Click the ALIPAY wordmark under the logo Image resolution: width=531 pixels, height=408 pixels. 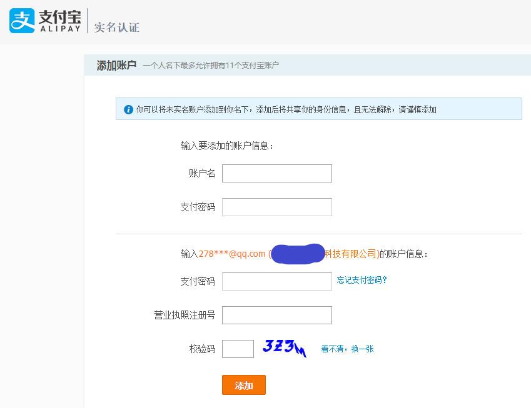pos(62,27)
